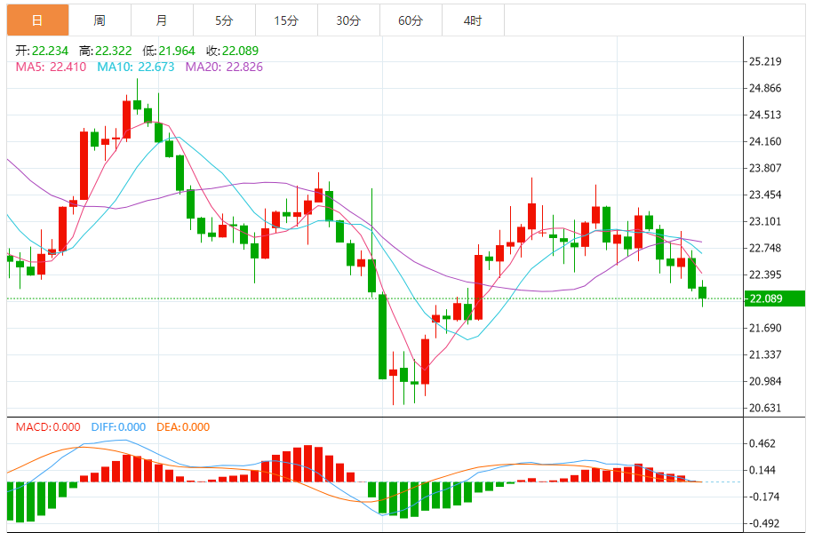Click the 20.631 price axis label
814x533 pixels.
coord(765,408)
